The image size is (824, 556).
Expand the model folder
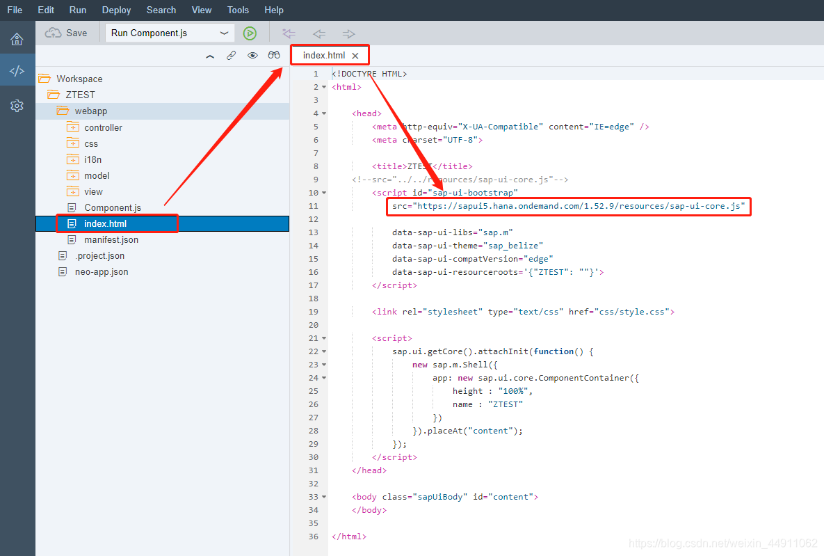[73, 175]
